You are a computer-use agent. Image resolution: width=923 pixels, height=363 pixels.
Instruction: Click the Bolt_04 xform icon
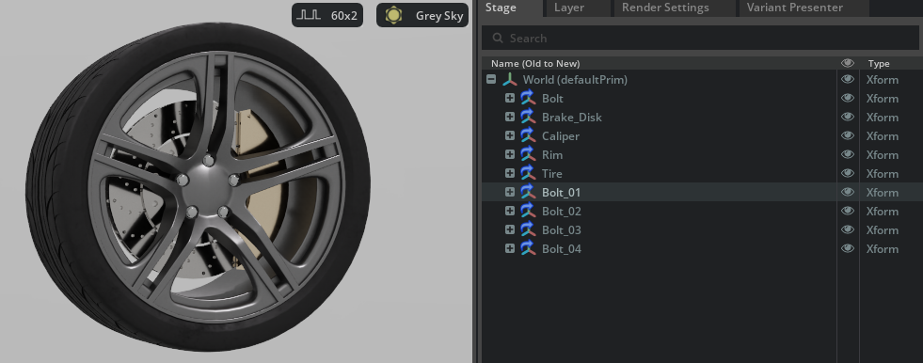point(528,249)
